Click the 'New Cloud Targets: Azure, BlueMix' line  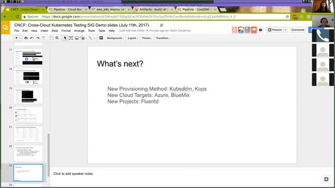click(x=149, y=95)
